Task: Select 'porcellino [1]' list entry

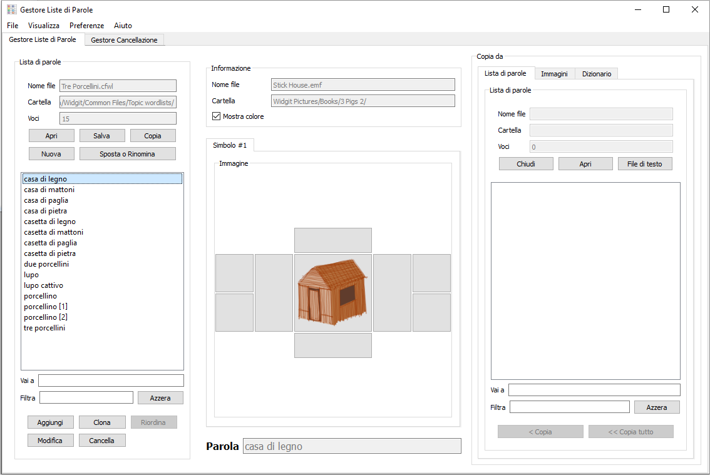Action: pos(102,307)
